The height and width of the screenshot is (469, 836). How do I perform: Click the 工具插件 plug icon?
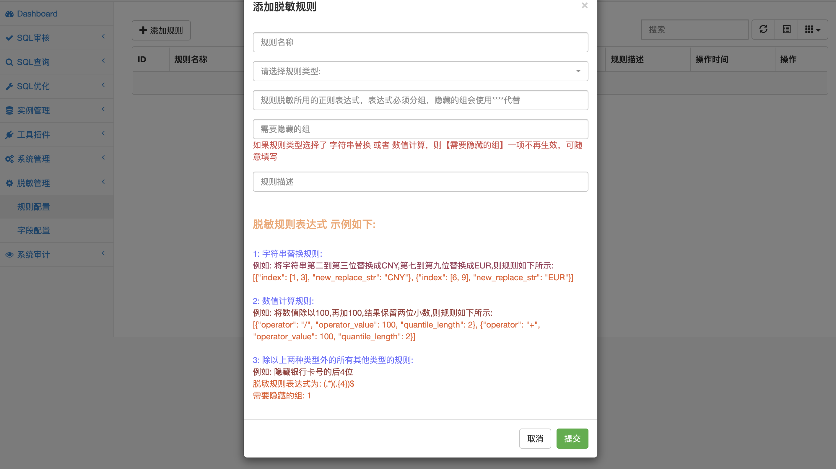[9, 135]
